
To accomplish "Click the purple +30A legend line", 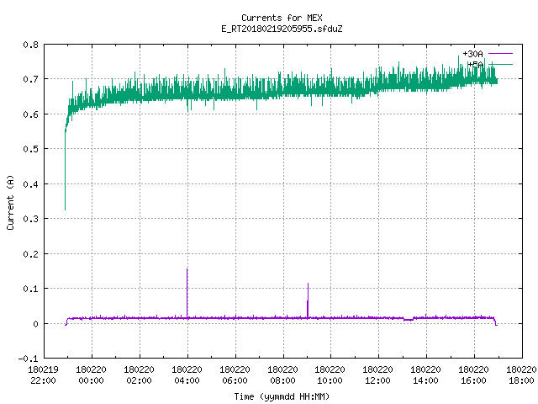I will [x=500, y=54].
